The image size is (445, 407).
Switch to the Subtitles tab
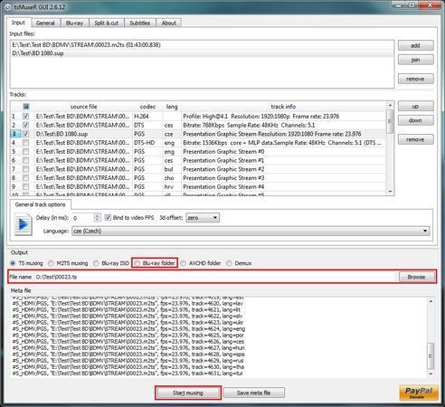(140, 23)
